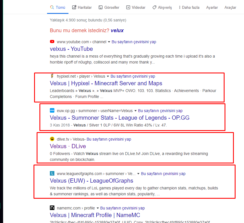The height and width of the screenshot is (223, 244).
Task: Click the We track the millions snippet
Action: (134, 191)
